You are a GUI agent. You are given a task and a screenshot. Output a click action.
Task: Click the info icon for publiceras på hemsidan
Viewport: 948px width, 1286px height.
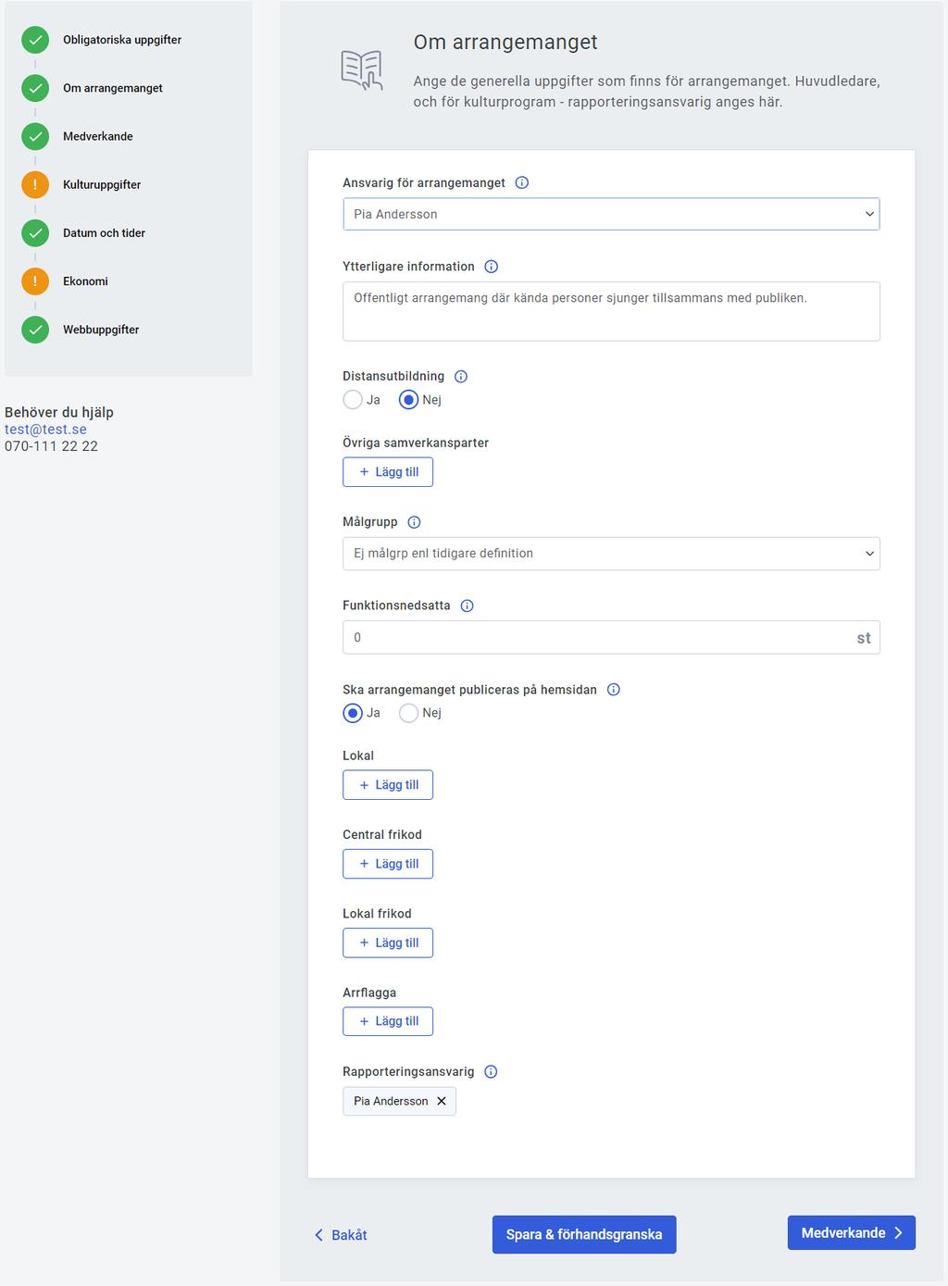(x=614, y=690)
